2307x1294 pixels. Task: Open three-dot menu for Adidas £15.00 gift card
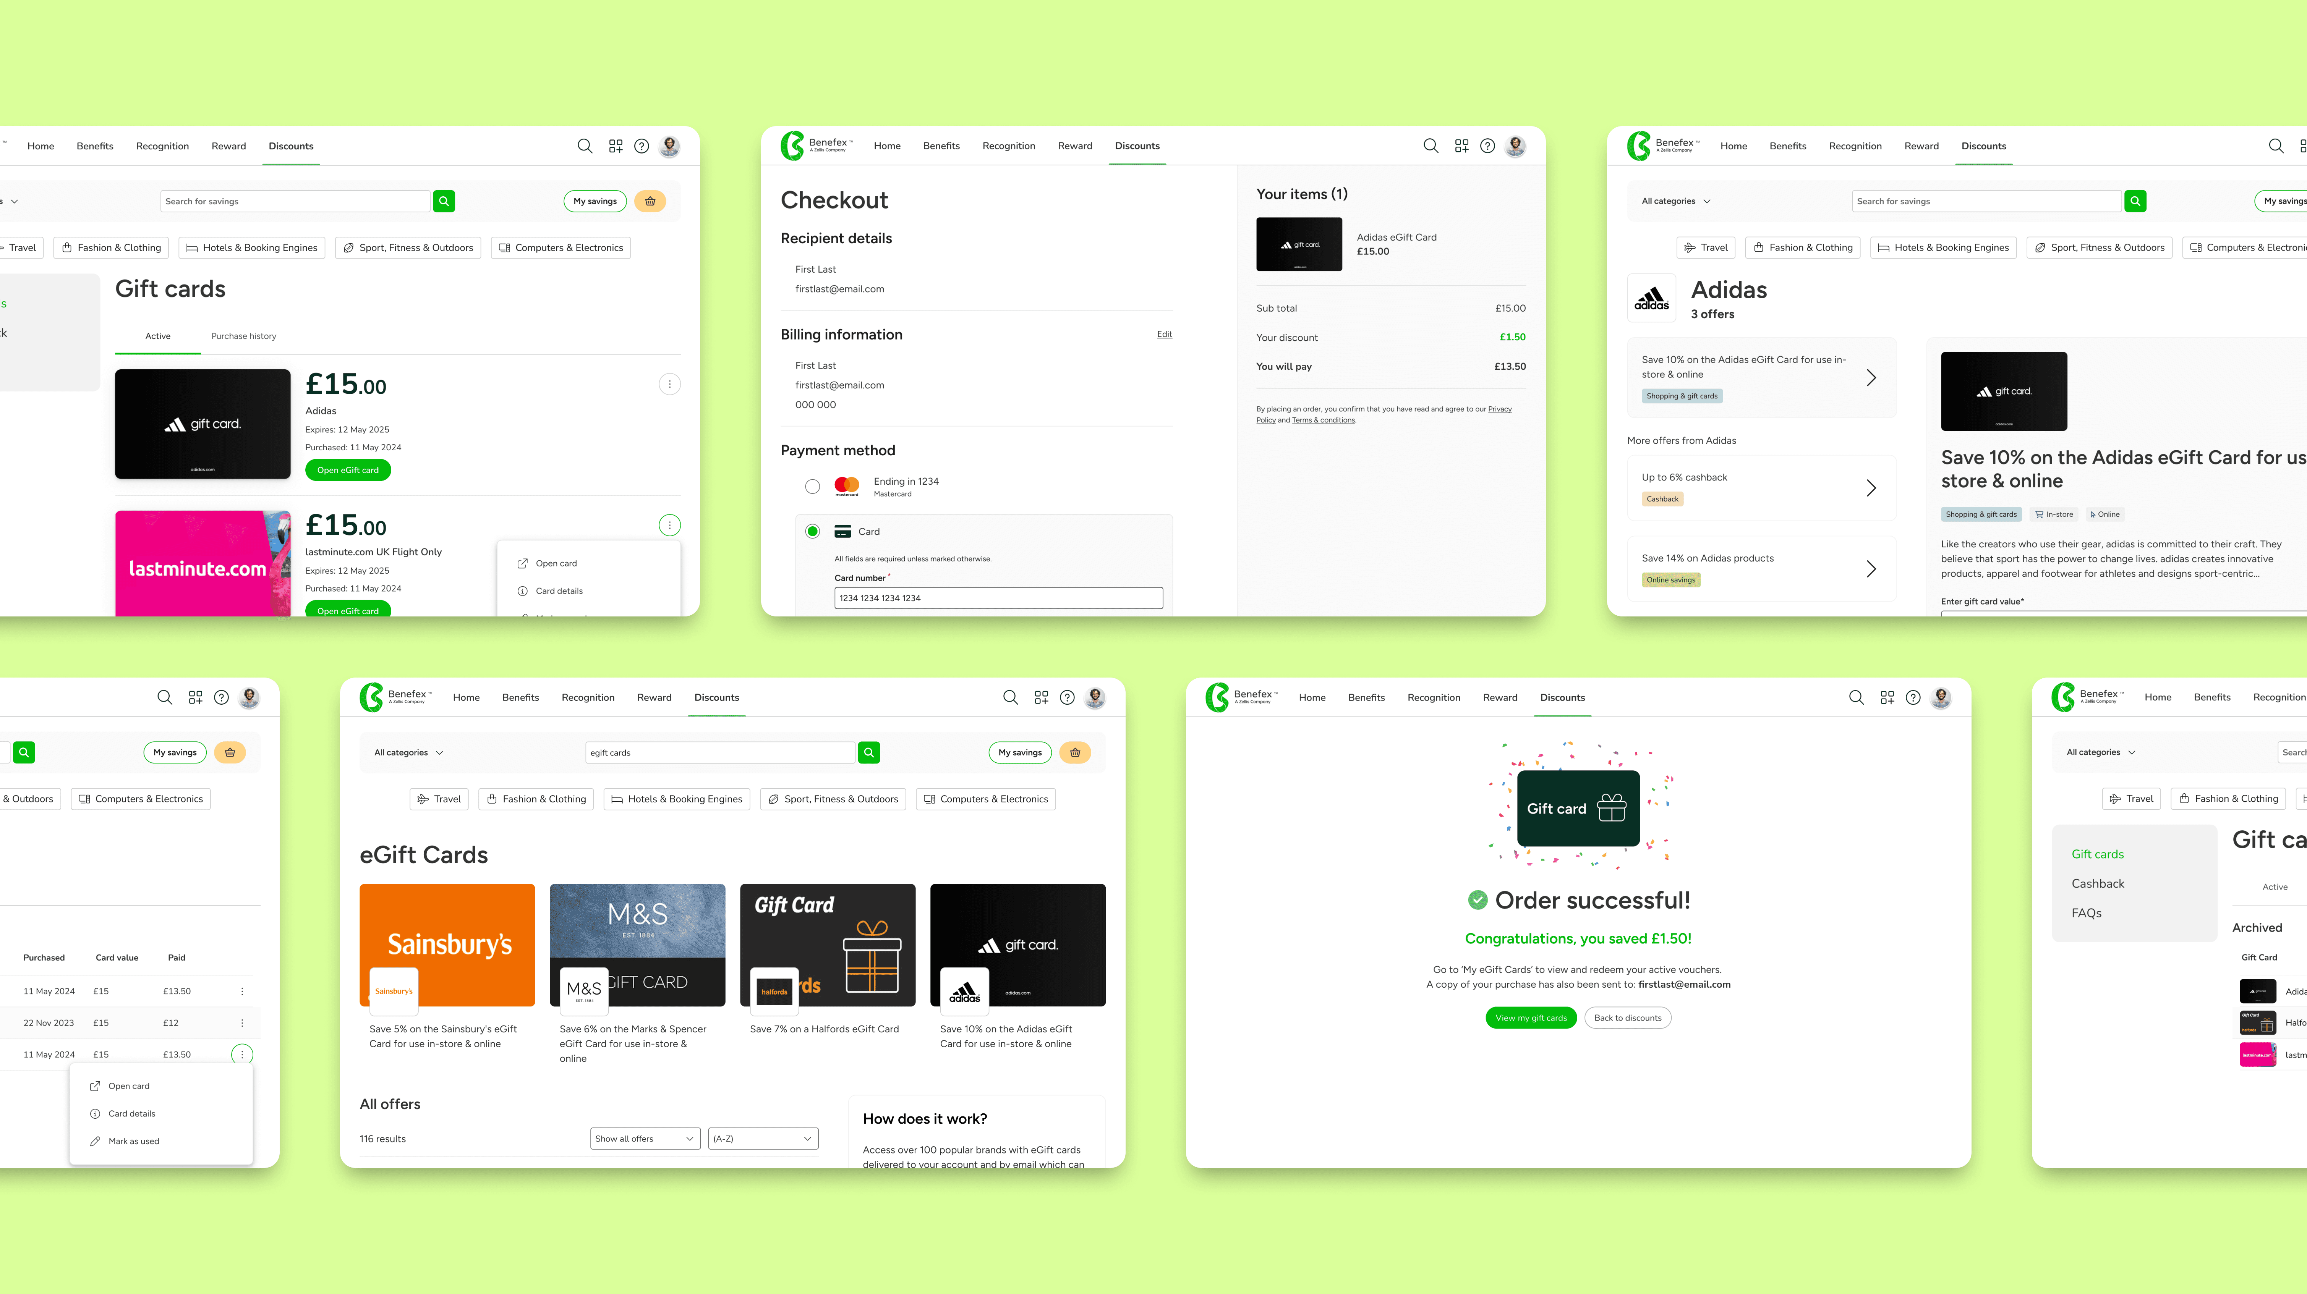pos(669,384)
